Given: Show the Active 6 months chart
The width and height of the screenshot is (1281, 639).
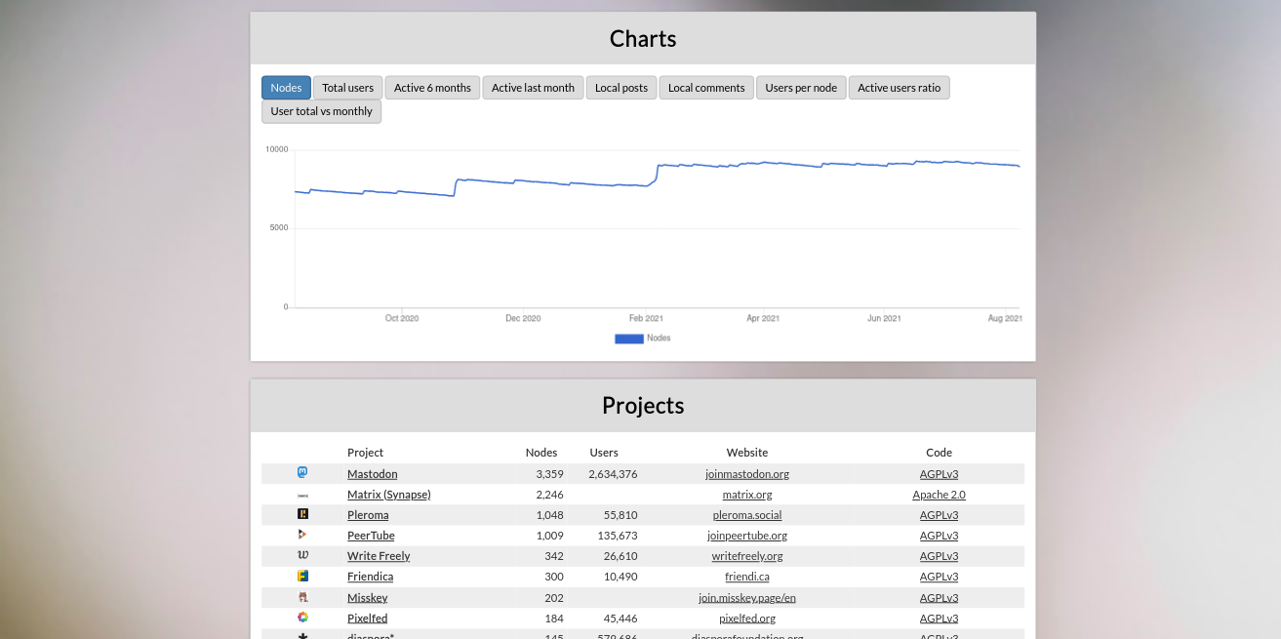Looking at the screenshot, I should pos(432,88).
